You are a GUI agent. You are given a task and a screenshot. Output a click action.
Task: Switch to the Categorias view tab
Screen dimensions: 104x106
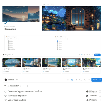7,55
